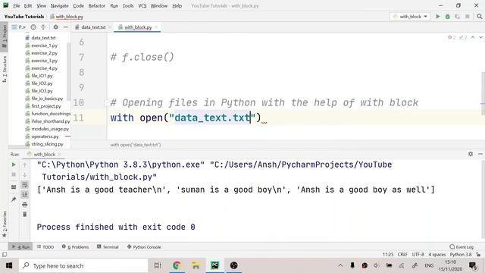Toggle soft-wrap in Run panel
This screenshot has height=273, width=485.
(25, 185)
